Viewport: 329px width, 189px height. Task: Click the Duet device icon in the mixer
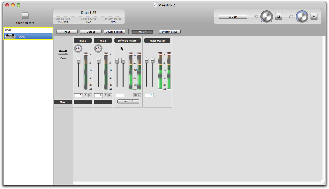tap(63, 52)
